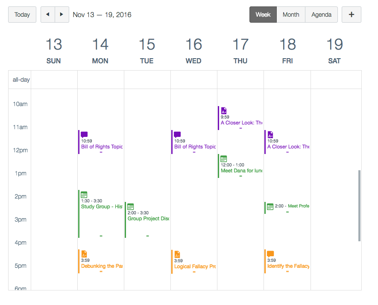Go to previous week with left arrow
Viewport: 378px width, 305px height.
47,14
